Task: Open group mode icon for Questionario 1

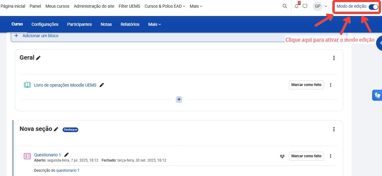Action: pos(282,156)
